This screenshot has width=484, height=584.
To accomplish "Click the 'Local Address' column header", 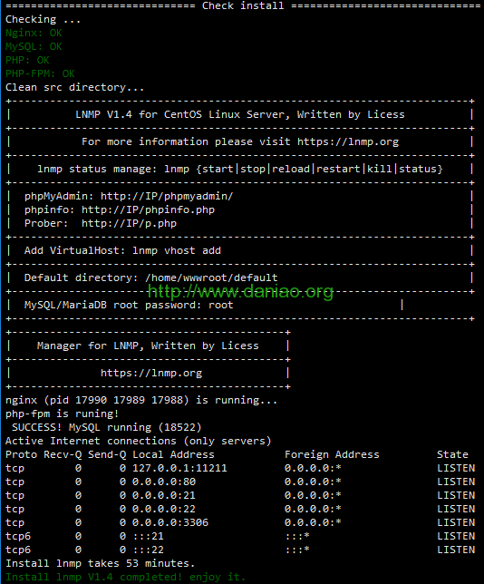I will click(173, 454).
